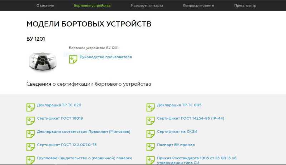
Task: Click download icon beside 'Сертификат ГОСТ 12.2.007.0-75'
Action: coord(30,147)
